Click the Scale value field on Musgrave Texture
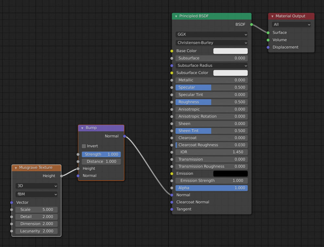This screenshot has width=324, height=247. click(x=36, y=209)
